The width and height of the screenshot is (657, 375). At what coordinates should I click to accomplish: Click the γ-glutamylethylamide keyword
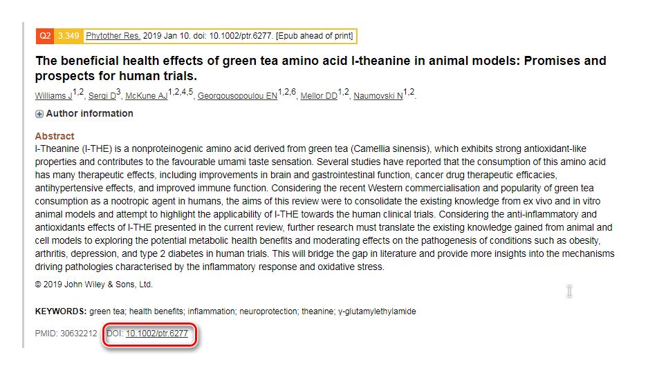click(376, 311)
